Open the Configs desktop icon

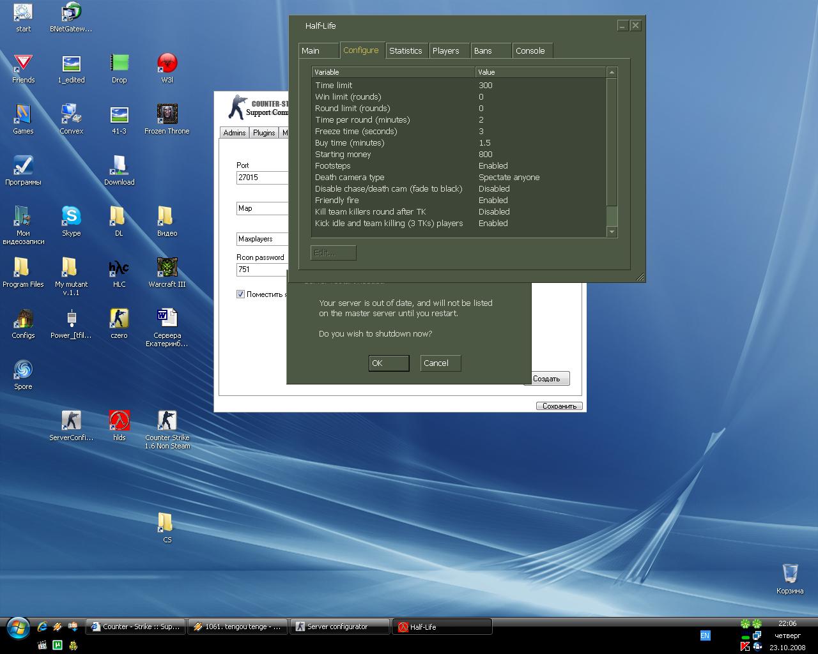coord(23,324)
